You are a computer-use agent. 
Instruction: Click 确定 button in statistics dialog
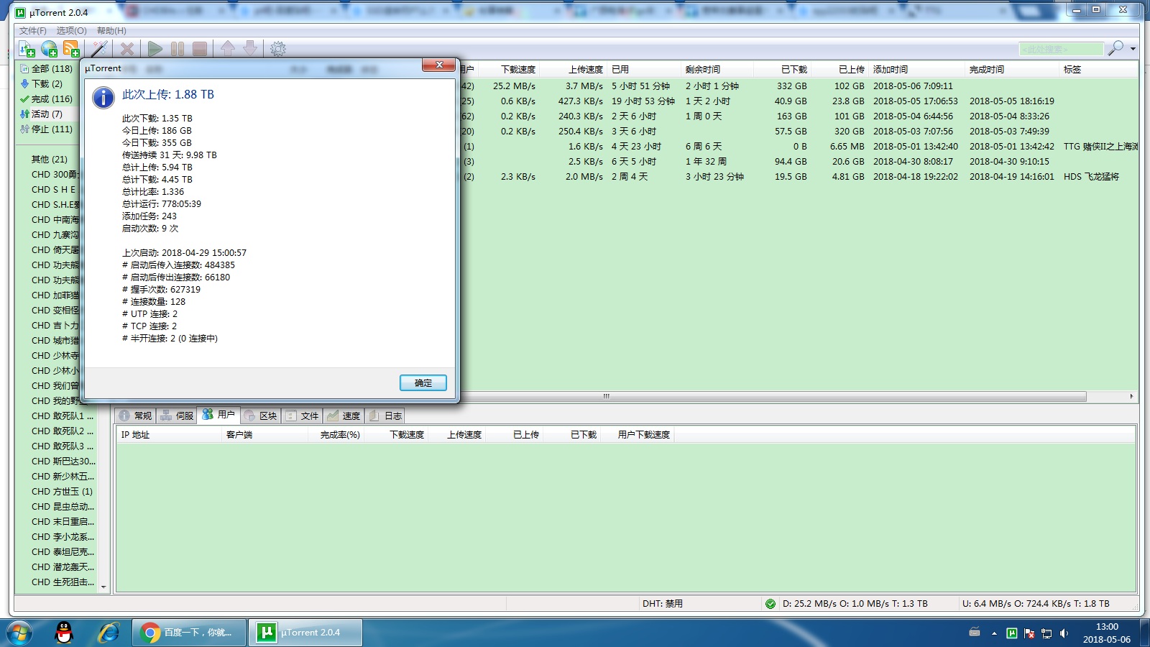click(x=423, y=382)
